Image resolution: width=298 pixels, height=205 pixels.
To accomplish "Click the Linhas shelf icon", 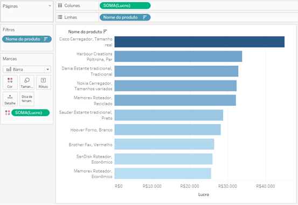I will (60, 17).
